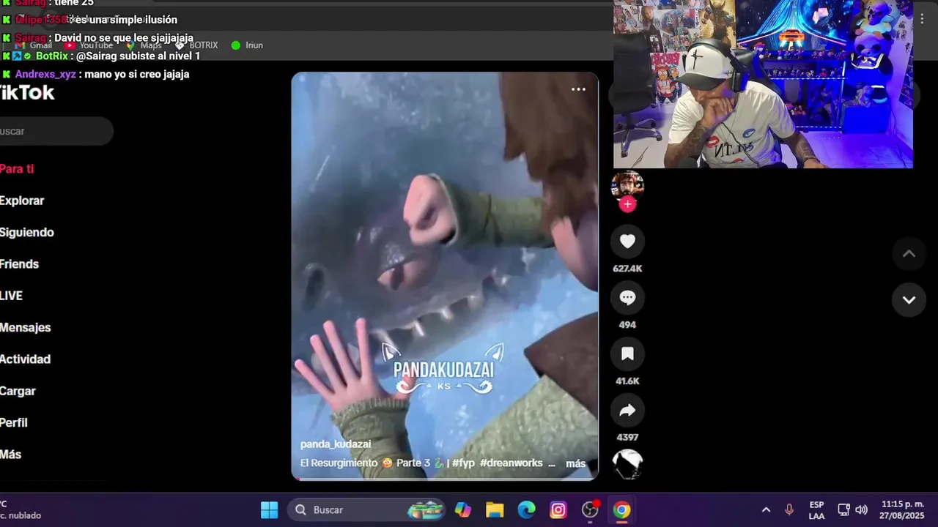Open the clock showing 11:15 p. m.
This screenshot has width=938, height=527.
pyautogui.click(x=903, y=509)
